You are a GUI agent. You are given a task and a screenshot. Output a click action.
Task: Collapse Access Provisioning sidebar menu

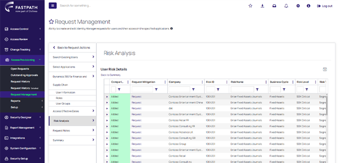tap(22, 60)
